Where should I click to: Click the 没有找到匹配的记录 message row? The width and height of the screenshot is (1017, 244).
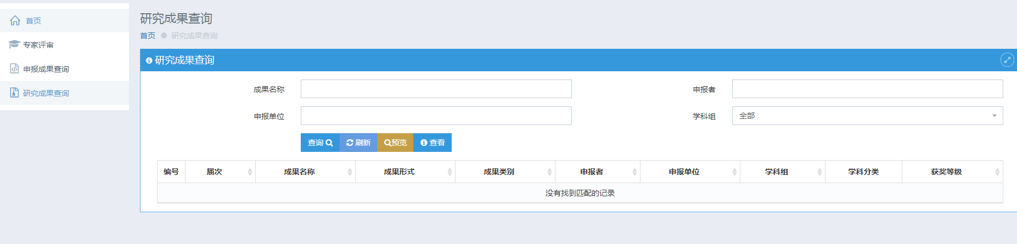point(580,193)
